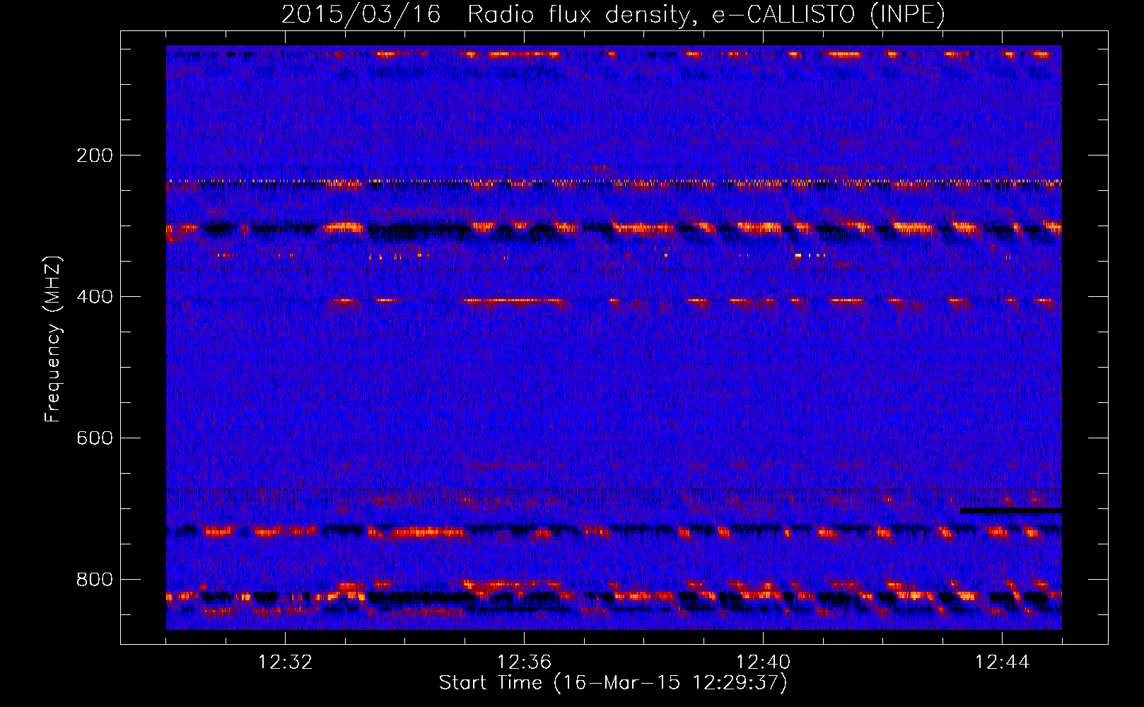The height and width of the screenshot is (707, 1144).
Task: Click the 600 frequency tick label
Action: tap(95, 438)
